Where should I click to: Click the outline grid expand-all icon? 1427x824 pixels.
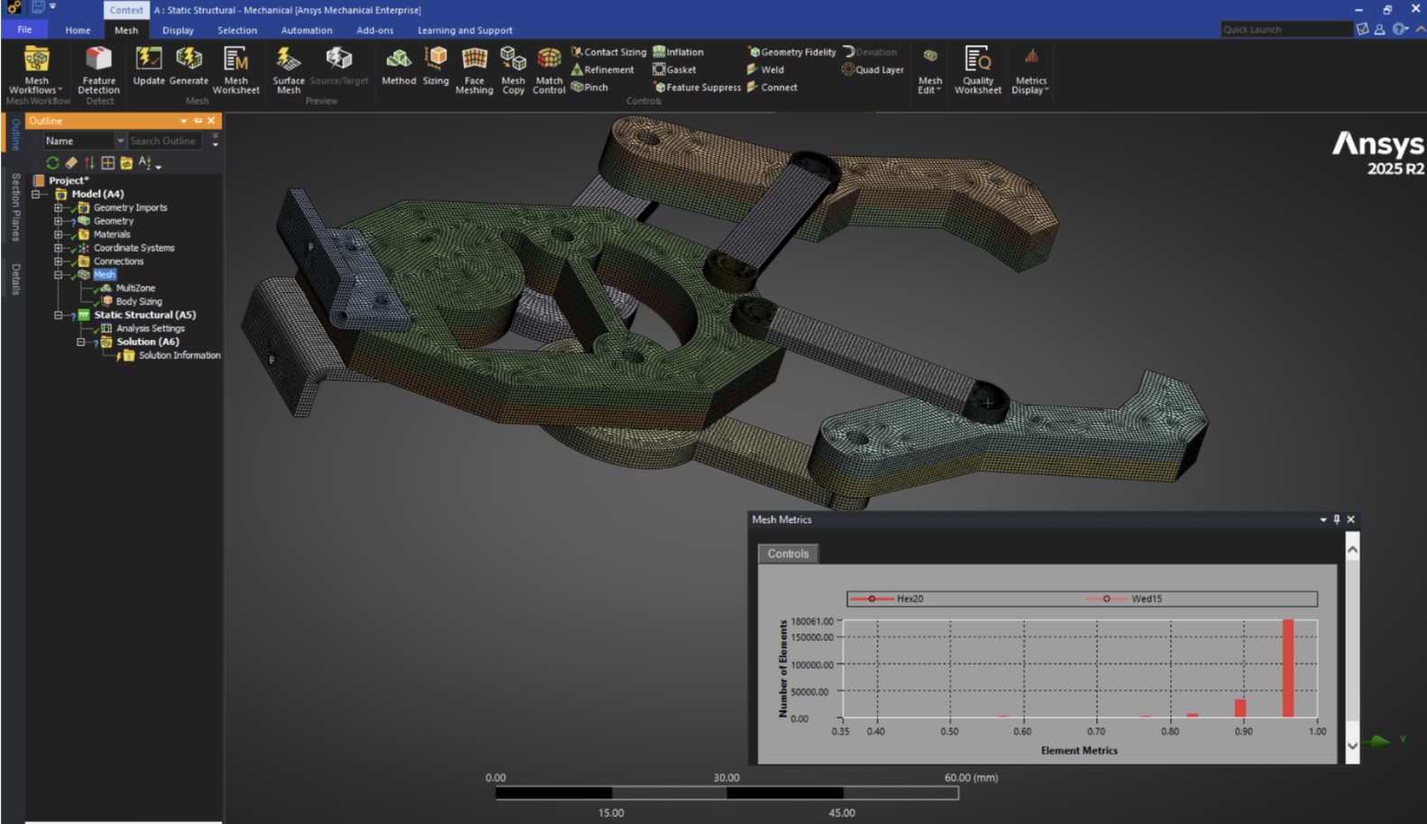[108, 163]
